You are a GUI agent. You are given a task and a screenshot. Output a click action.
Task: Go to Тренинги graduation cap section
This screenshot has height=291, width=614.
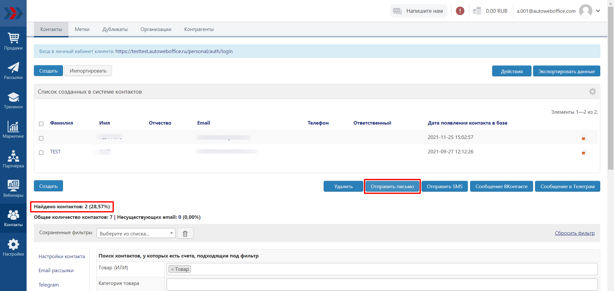coord(13,100)
